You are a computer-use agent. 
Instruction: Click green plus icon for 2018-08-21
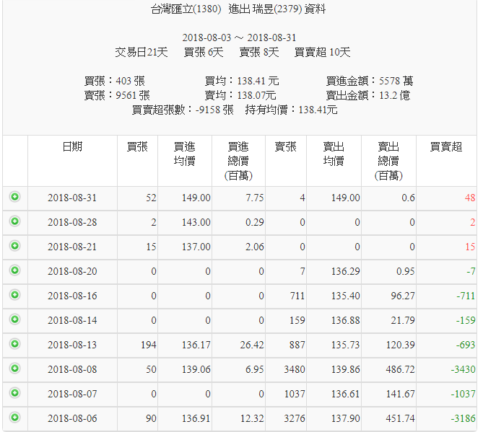[x=14, y=246]
